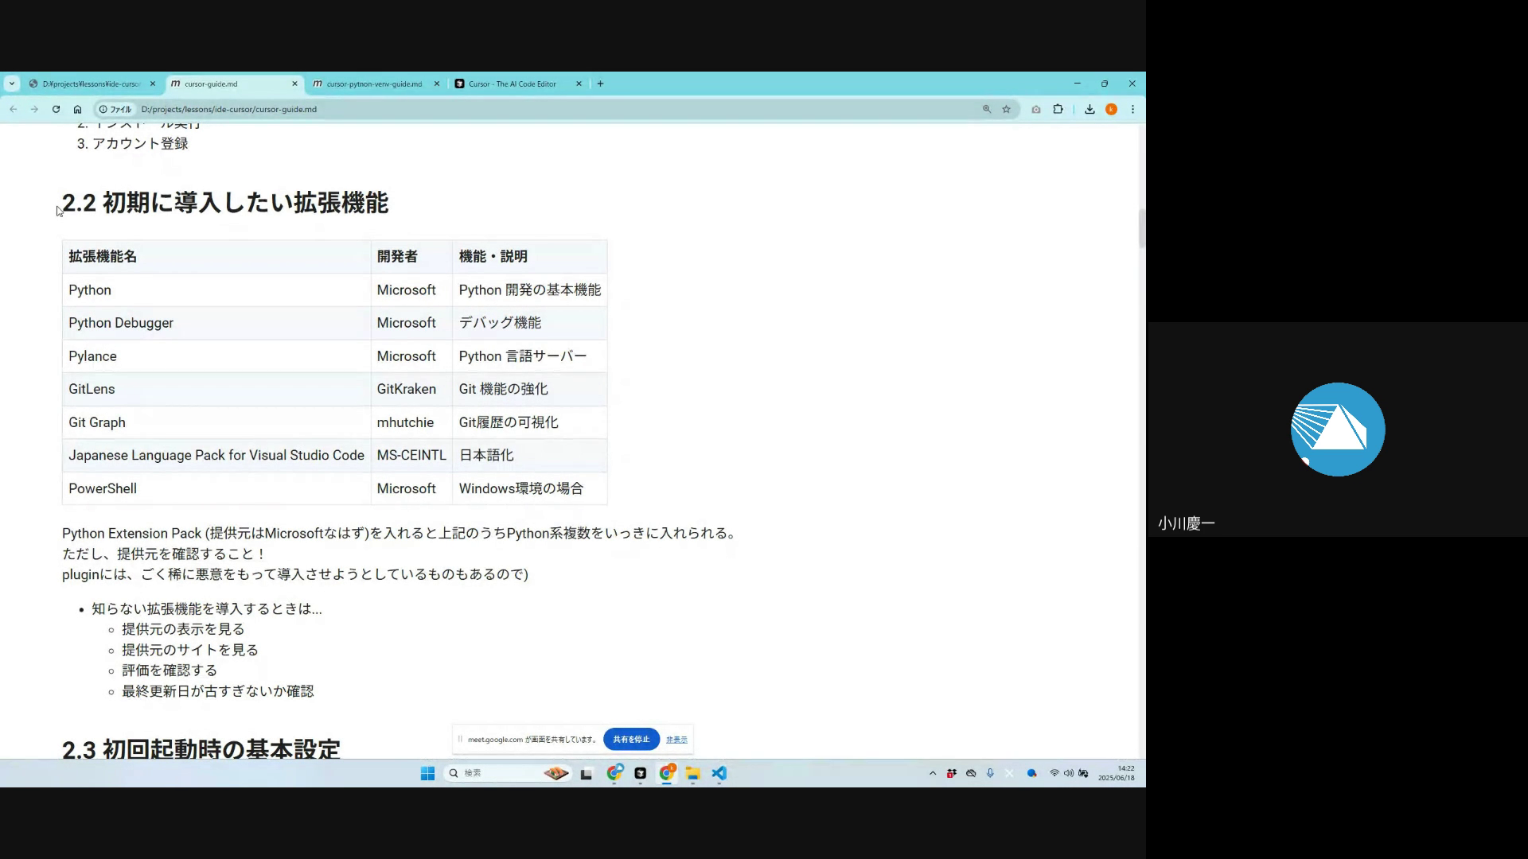Viewport: 1528px width, 859px height.
Task: Click the browser home icon
Action: [77, 109]
